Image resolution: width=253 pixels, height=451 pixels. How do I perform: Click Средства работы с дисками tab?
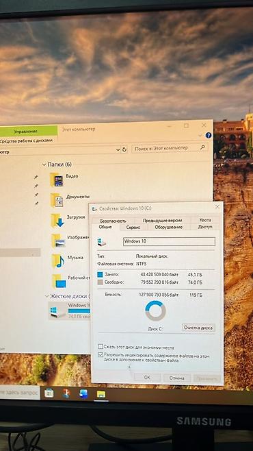point(27,141)
